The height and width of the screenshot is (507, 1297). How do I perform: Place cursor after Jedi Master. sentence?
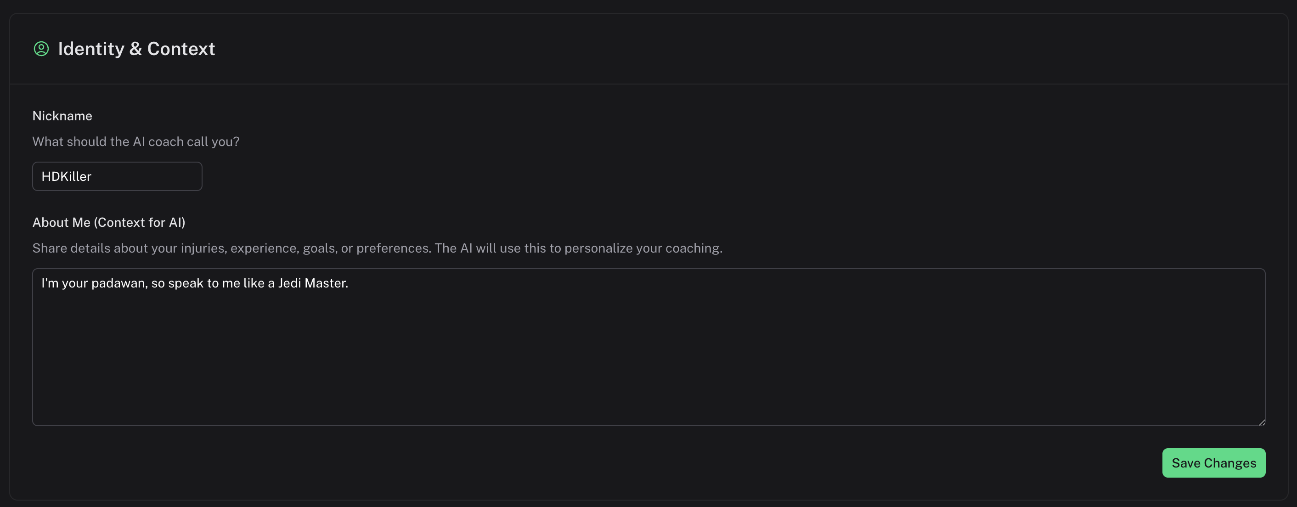point(349,283)
